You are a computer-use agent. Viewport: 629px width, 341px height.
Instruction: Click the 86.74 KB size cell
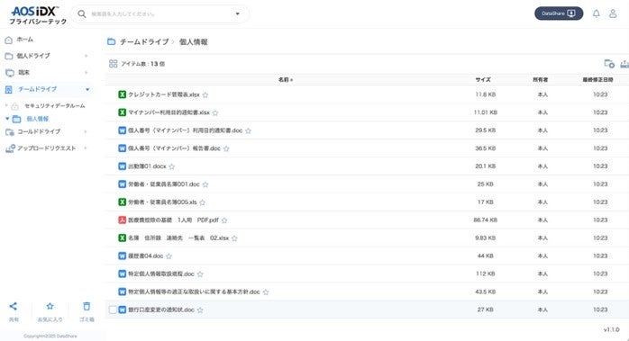pyautogui.click(x=486, y=220)
